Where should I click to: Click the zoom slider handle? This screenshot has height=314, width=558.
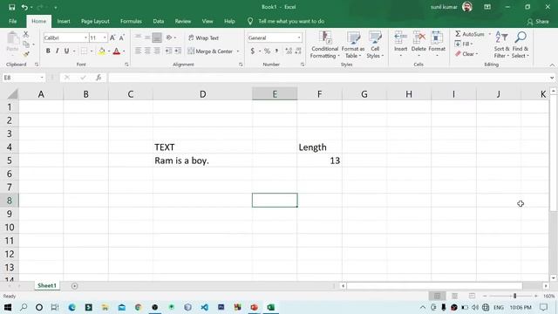(x=514, y=296)
